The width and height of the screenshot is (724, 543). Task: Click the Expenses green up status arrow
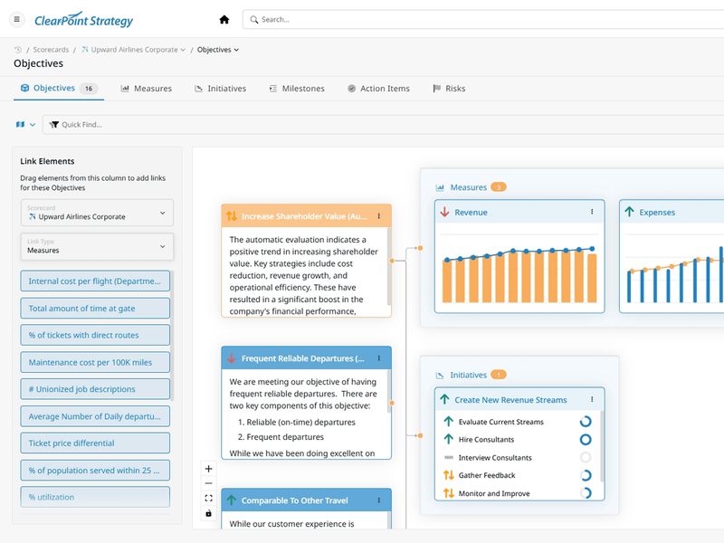pos(629,212)
